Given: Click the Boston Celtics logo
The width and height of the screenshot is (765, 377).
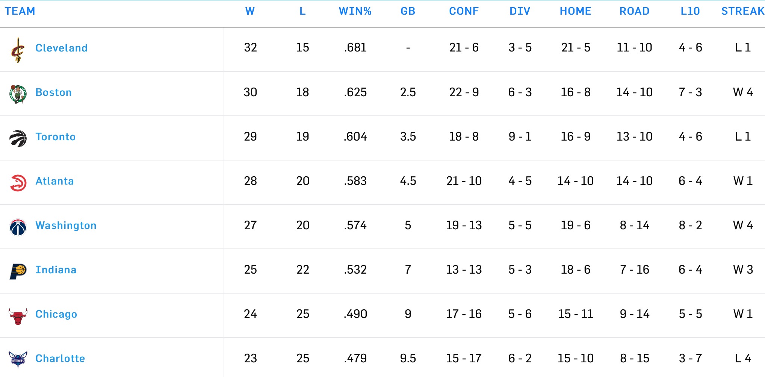Looking at the screenshot, I should tap(18, 94).
